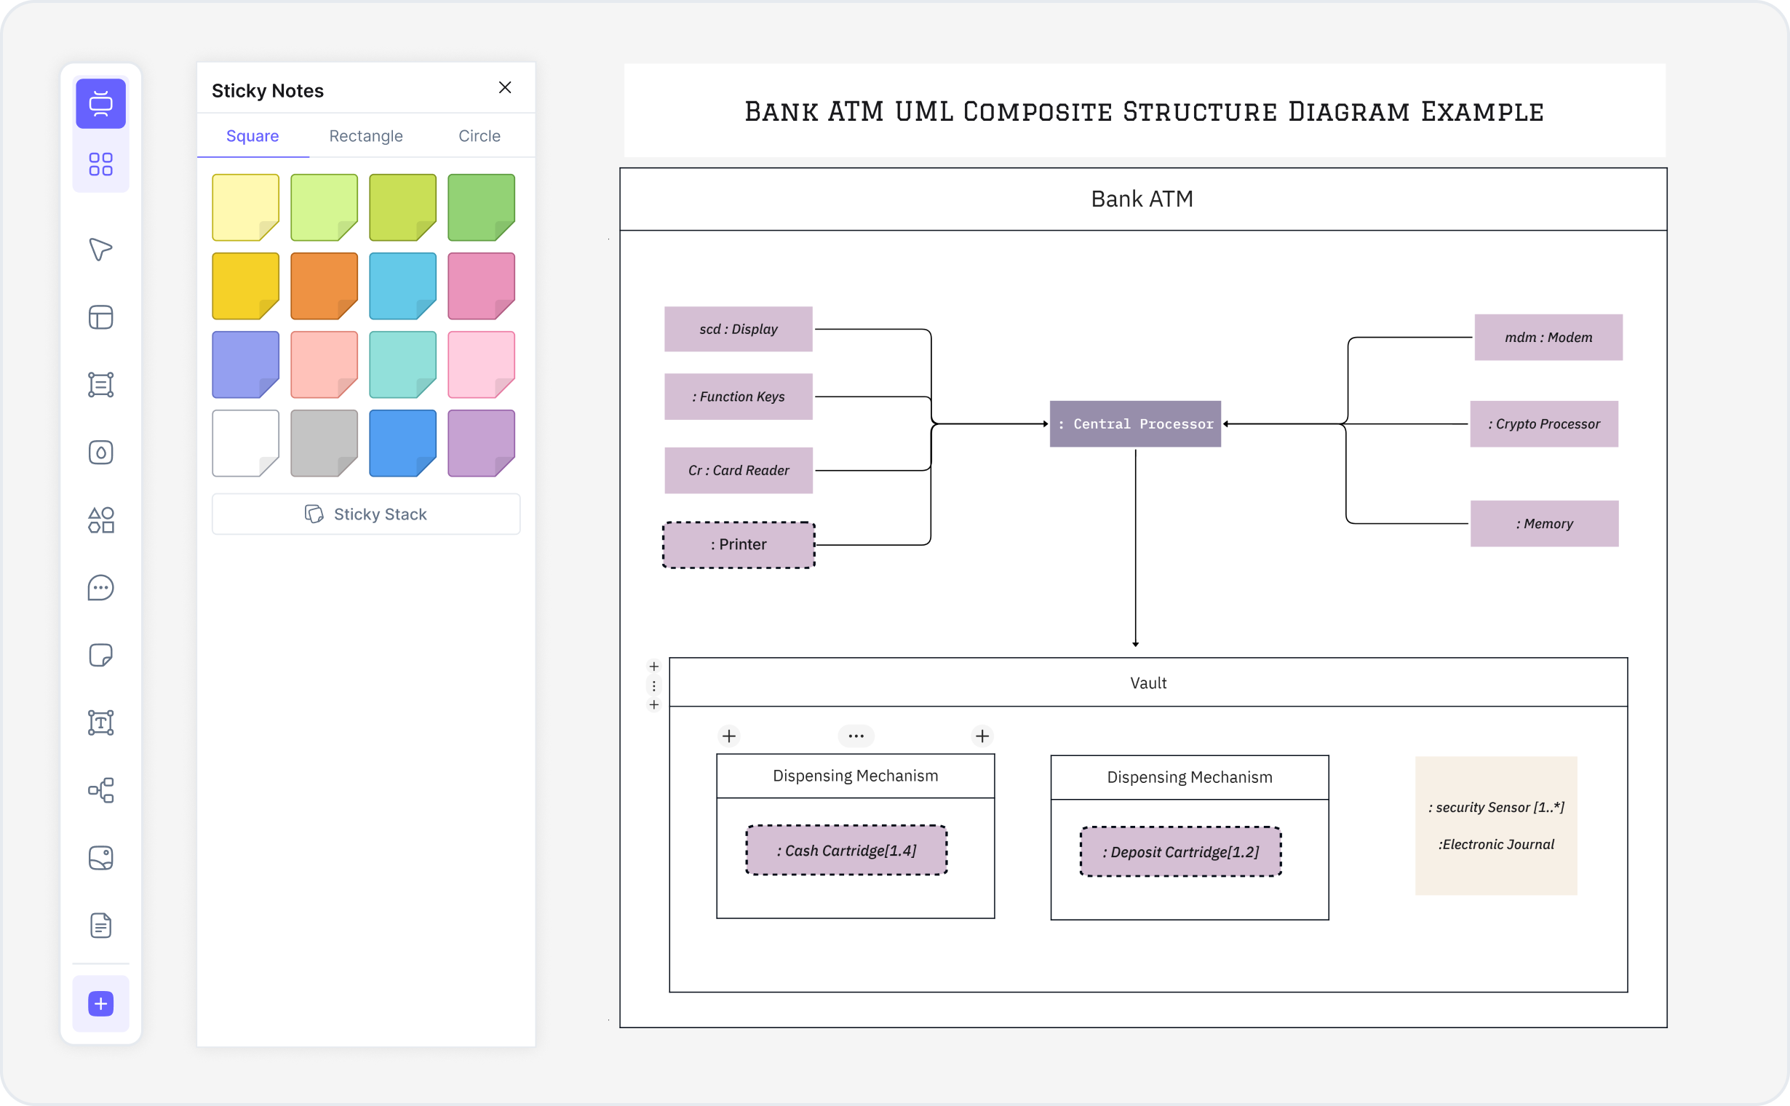Pick the hot pink sticky note

click(481, 286)
